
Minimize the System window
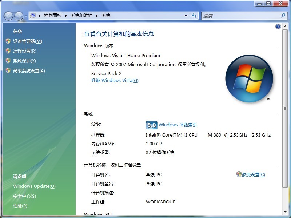pyautogui.click(x=260, y=3)
